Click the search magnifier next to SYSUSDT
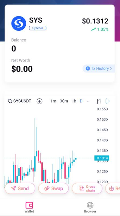This screenshot has width=120, height=216. pyautogui.click(x=10, y=101)
